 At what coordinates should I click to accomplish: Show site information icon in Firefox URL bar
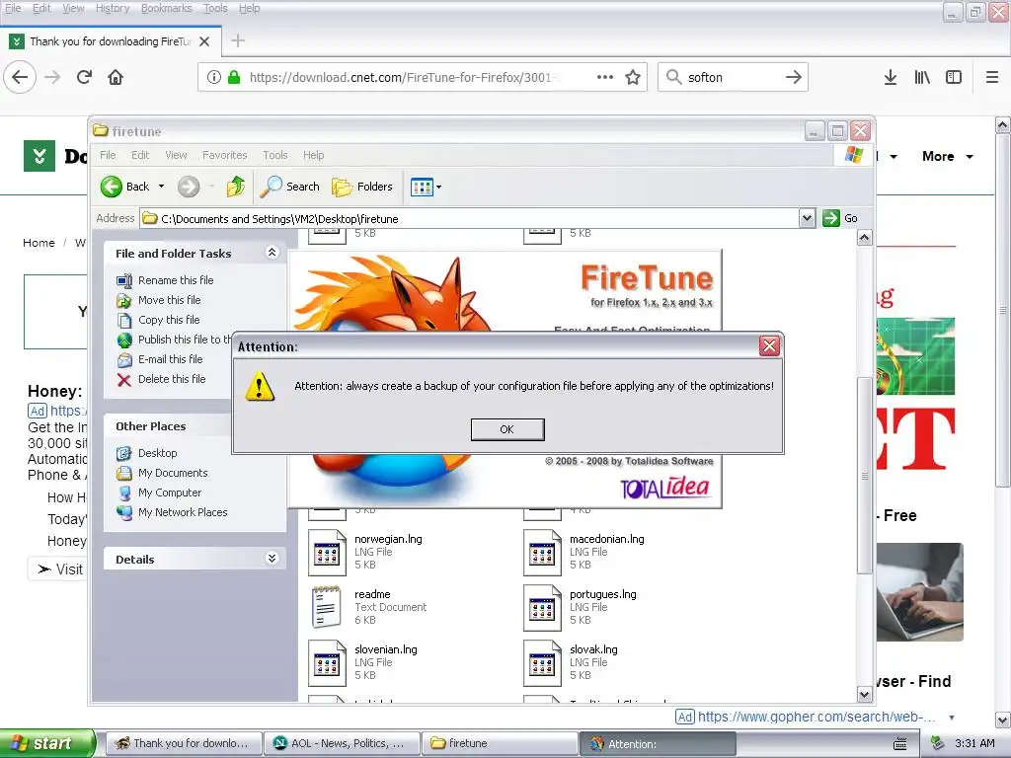[214, 77]
